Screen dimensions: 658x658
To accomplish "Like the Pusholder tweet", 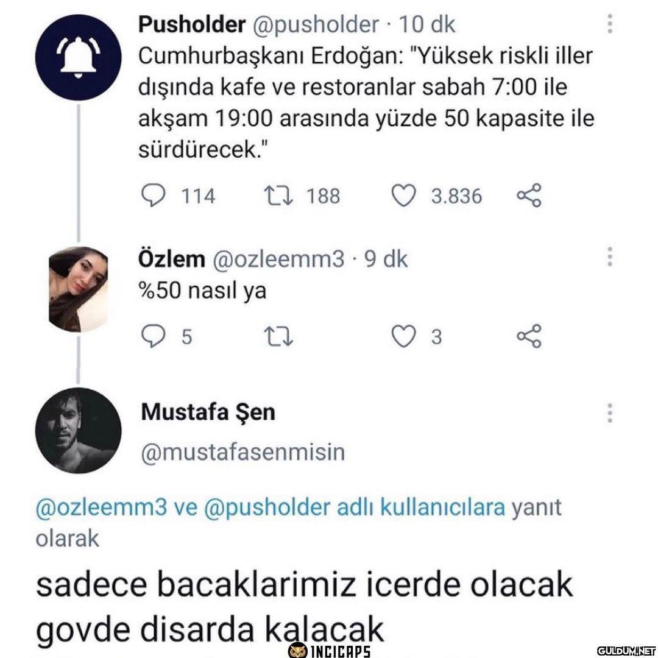I will click(x=403, y=196).
